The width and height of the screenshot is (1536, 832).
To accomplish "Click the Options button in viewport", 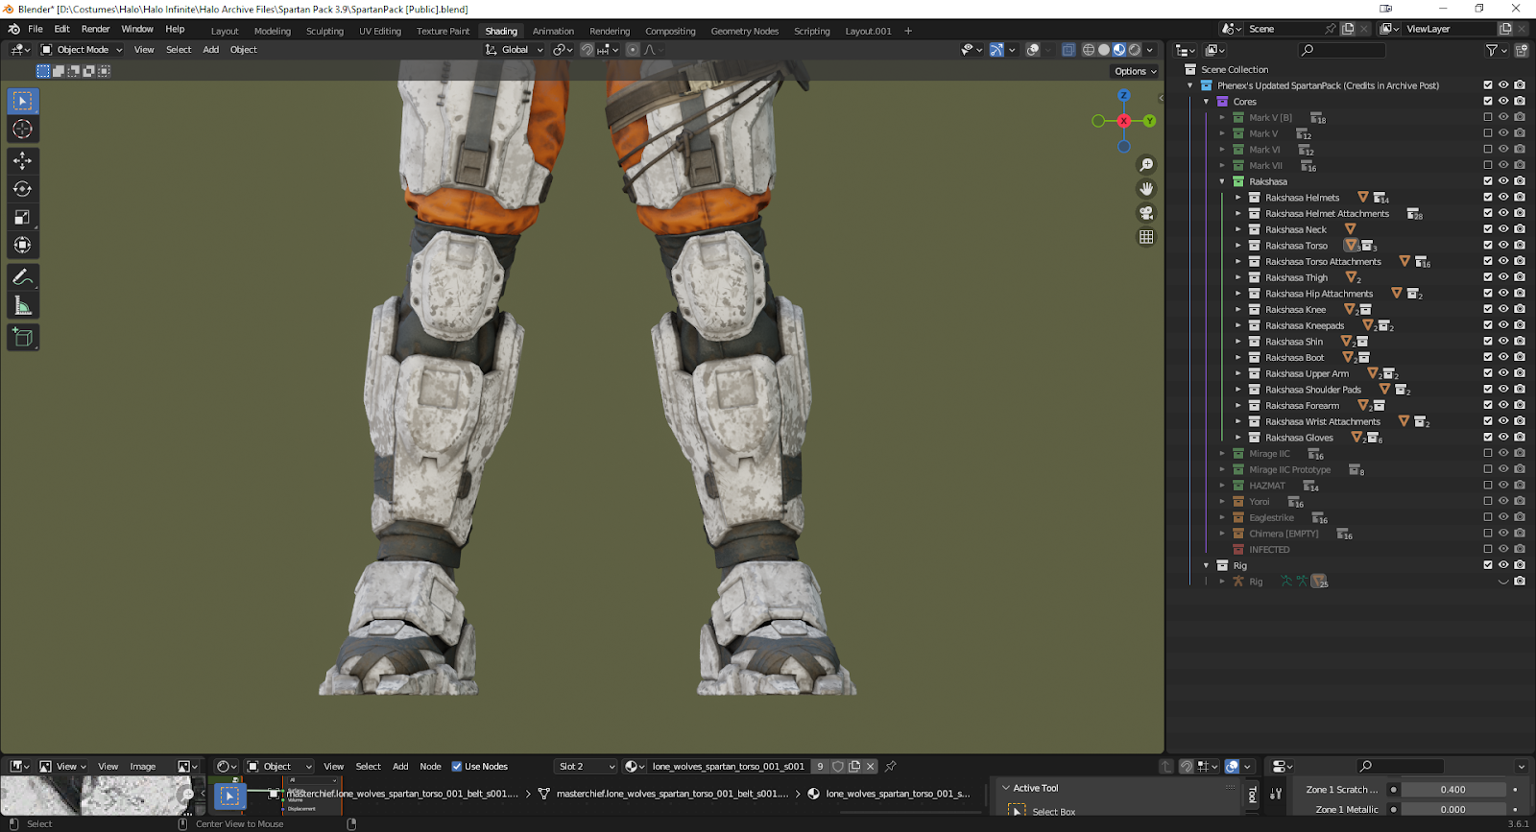I will [1135, 71].
